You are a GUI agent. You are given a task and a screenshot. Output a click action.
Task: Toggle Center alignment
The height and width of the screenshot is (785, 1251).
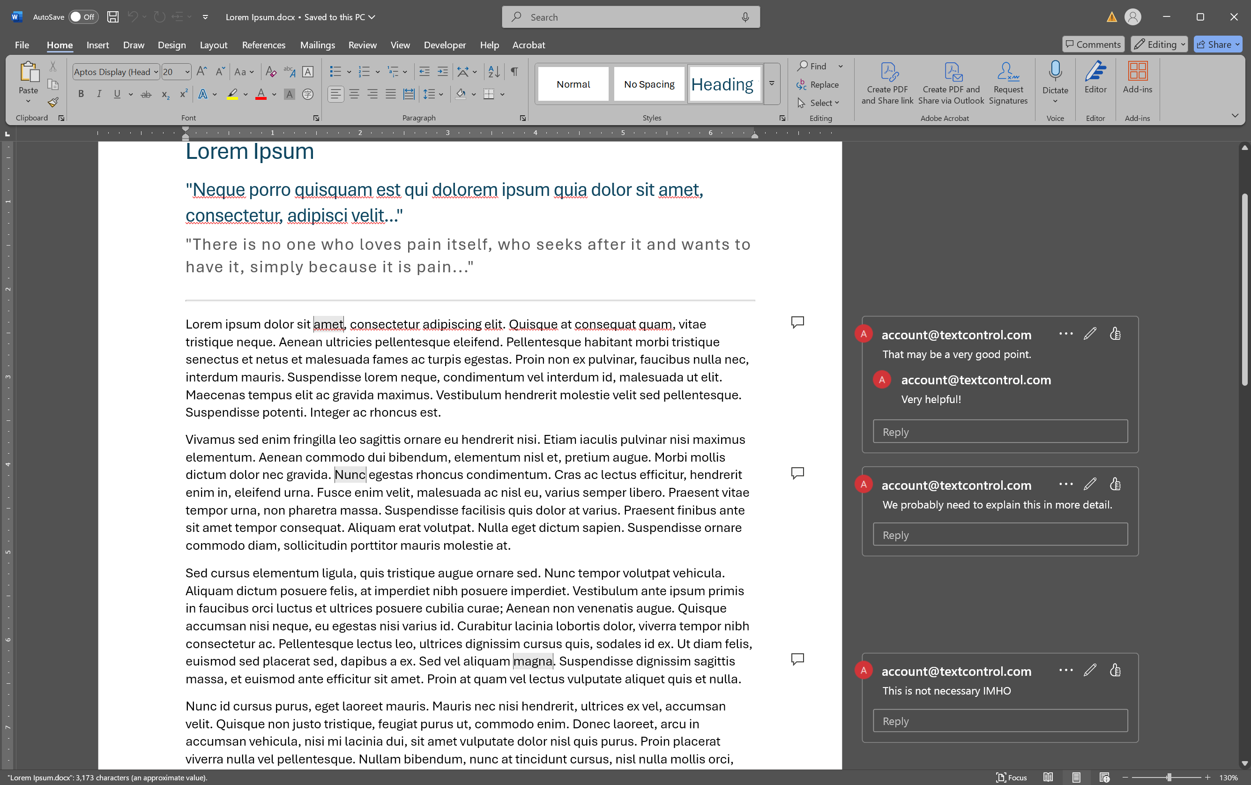click(x=354, y=94)
